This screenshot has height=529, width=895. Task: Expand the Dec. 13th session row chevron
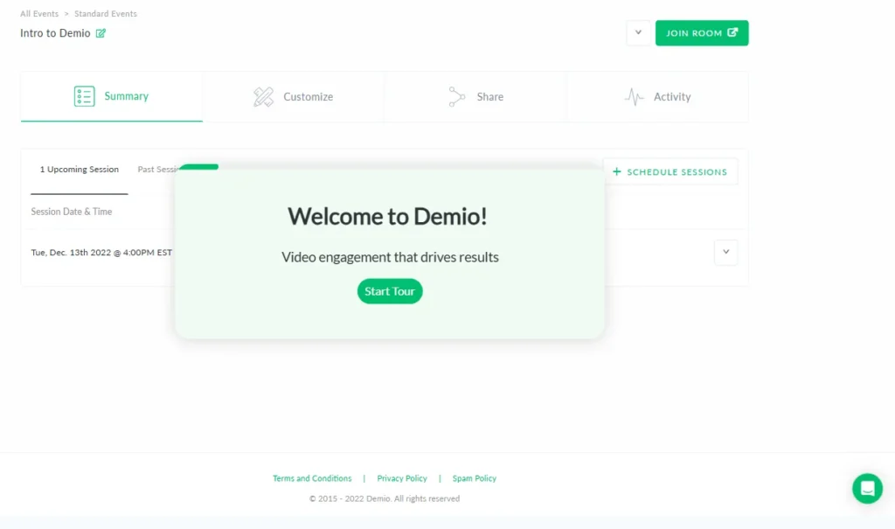725,252
